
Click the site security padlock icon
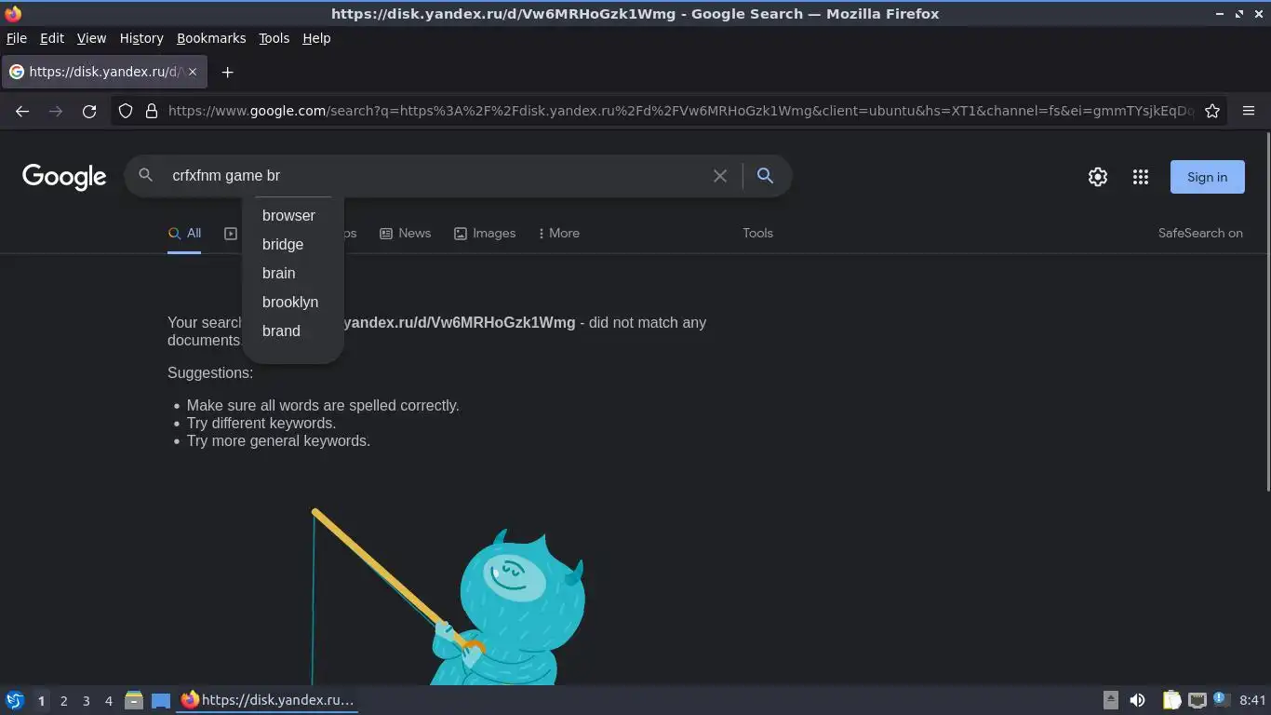click(152, 111)
